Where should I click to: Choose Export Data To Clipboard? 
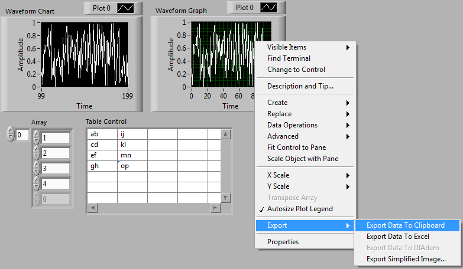(x=407, y=225)
